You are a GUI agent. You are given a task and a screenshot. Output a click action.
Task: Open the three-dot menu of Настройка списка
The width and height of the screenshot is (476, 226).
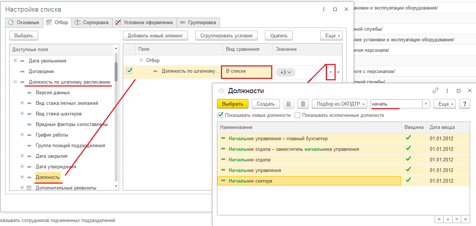(324, 9)
